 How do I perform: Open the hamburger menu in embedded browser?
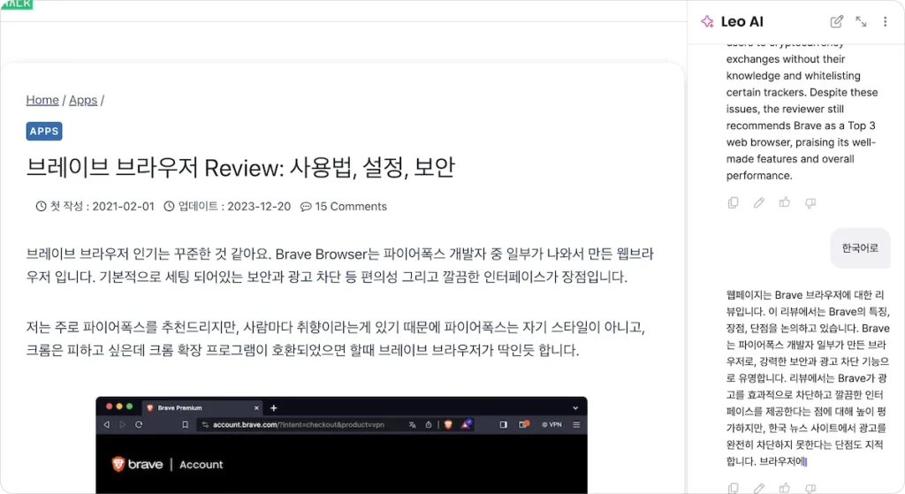click(x=576, y=425)
